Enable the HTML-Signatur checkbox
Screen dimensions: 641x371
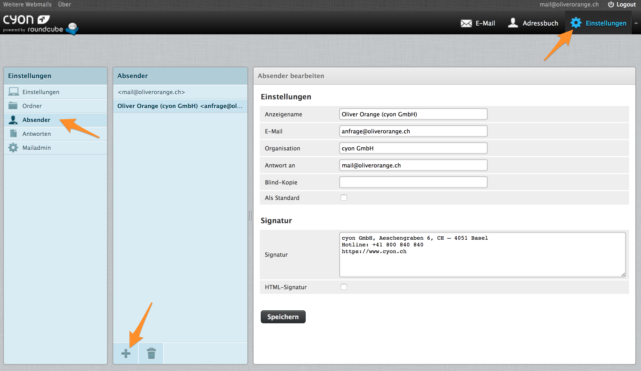(344, 287)
